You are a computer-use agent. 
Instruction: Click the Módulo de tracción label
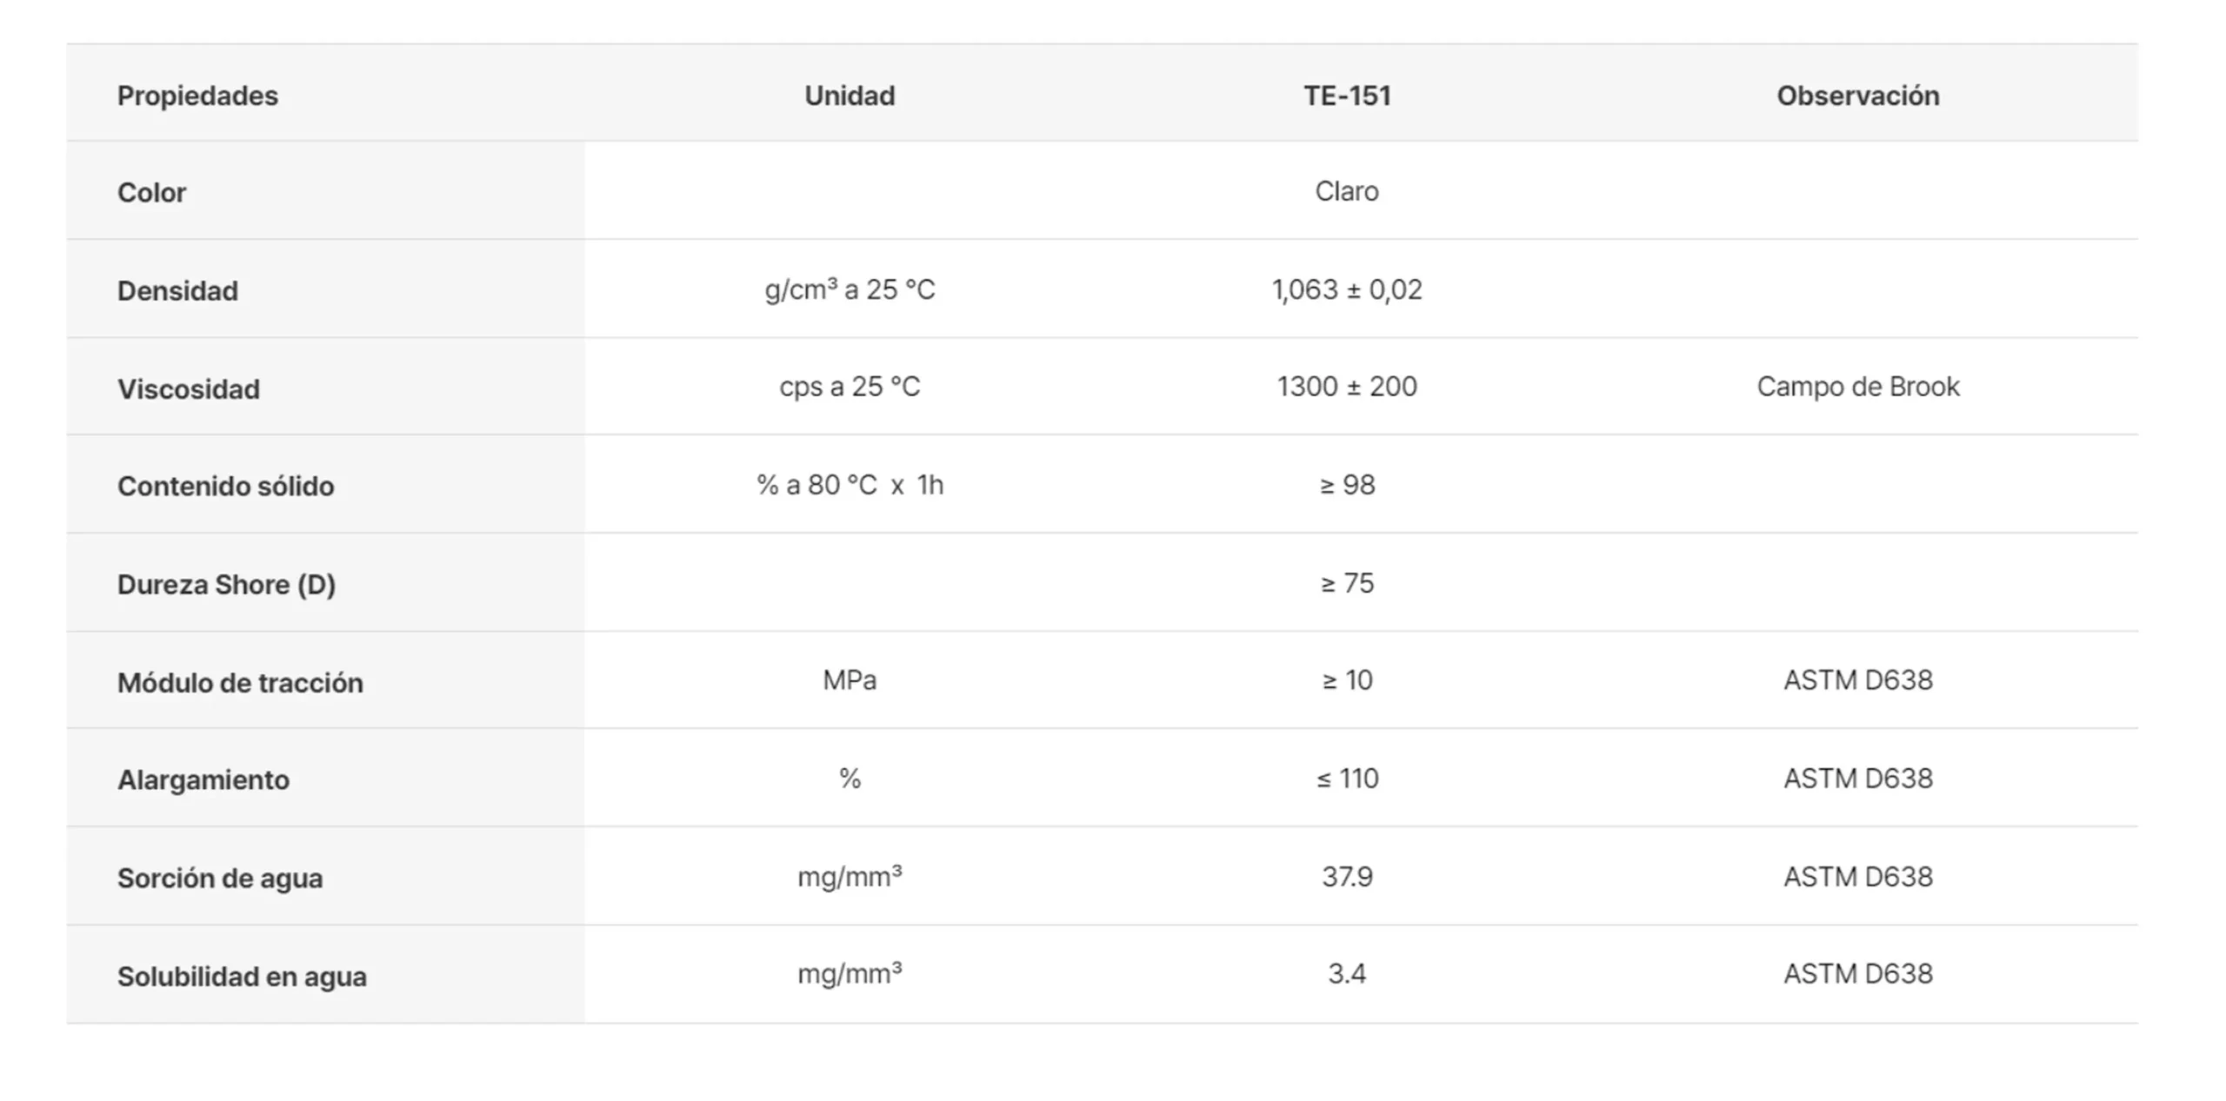[x=240, y=682]
